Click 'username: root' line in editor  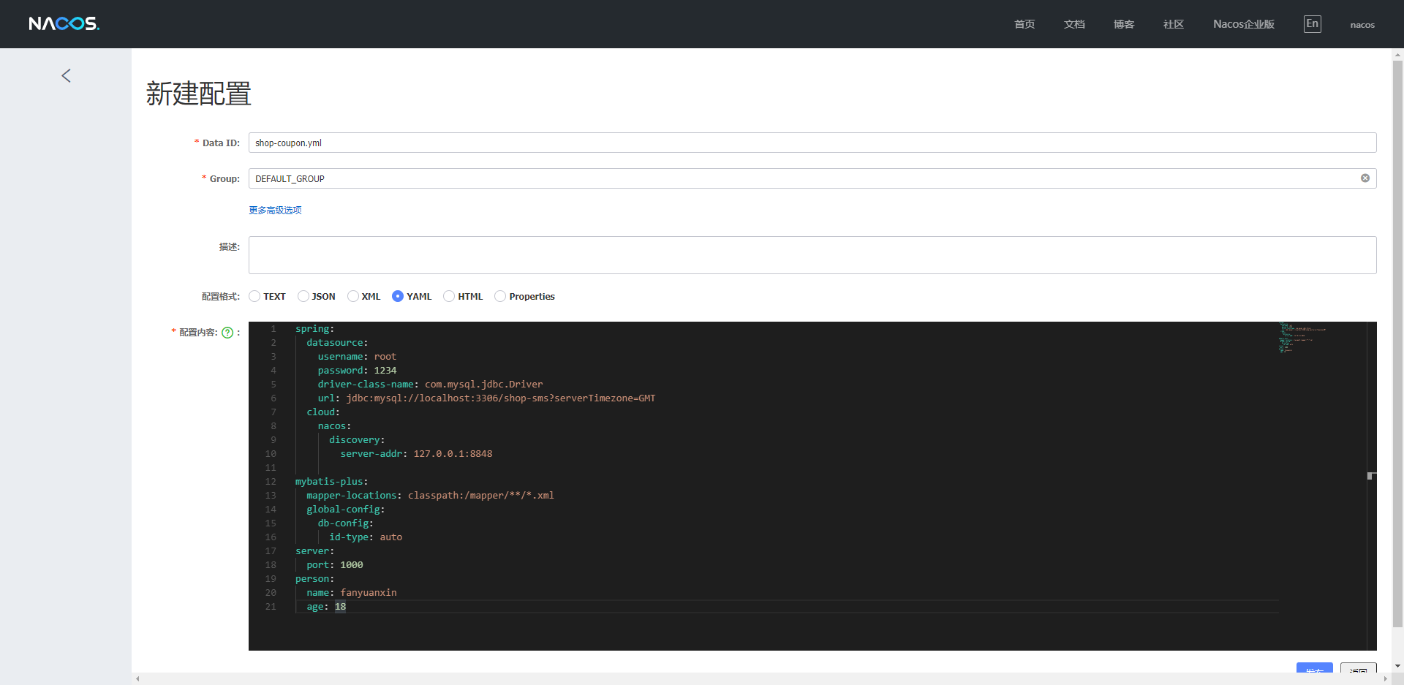357,357
